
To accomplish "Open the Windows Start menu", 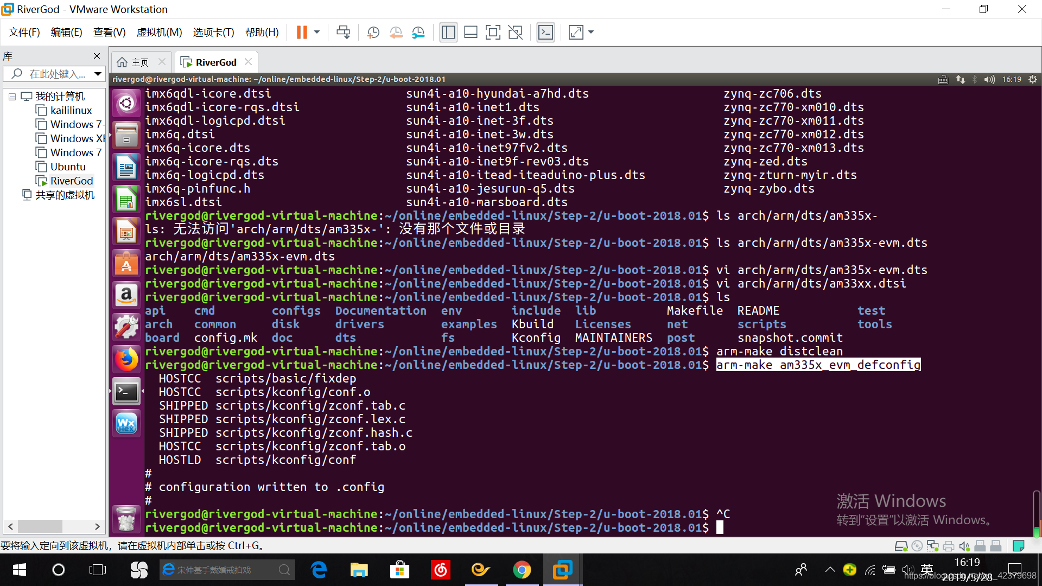I will click(20, 570).
